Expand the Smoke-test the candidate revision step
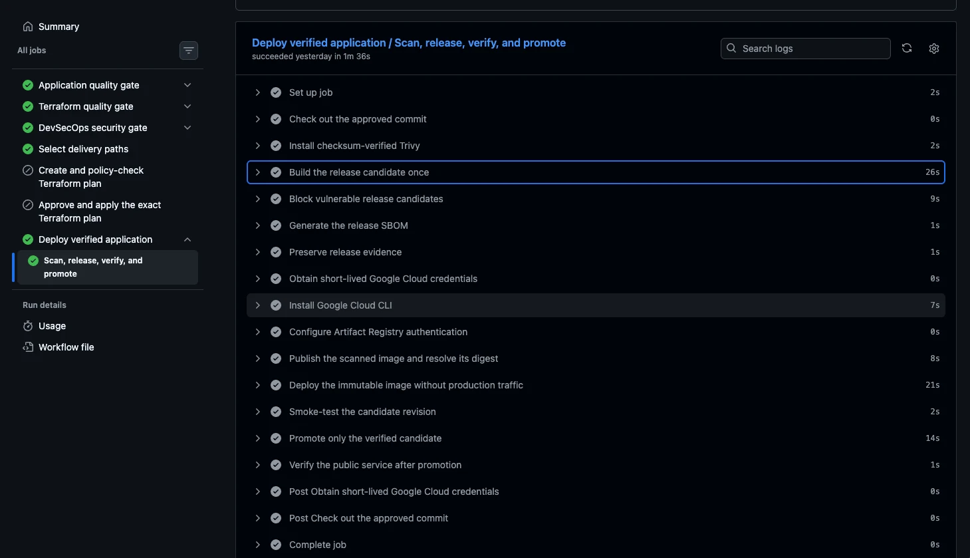 258,412
